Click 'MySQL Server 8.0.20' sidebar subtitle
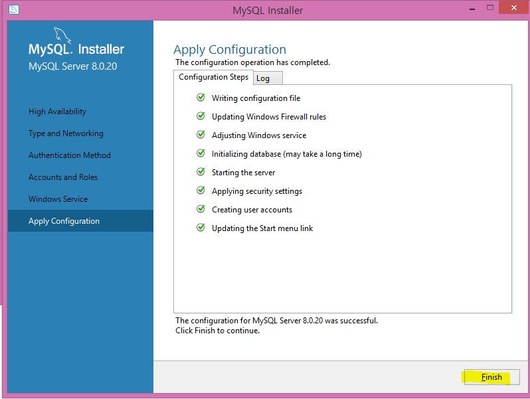 [x=72, y=66]
